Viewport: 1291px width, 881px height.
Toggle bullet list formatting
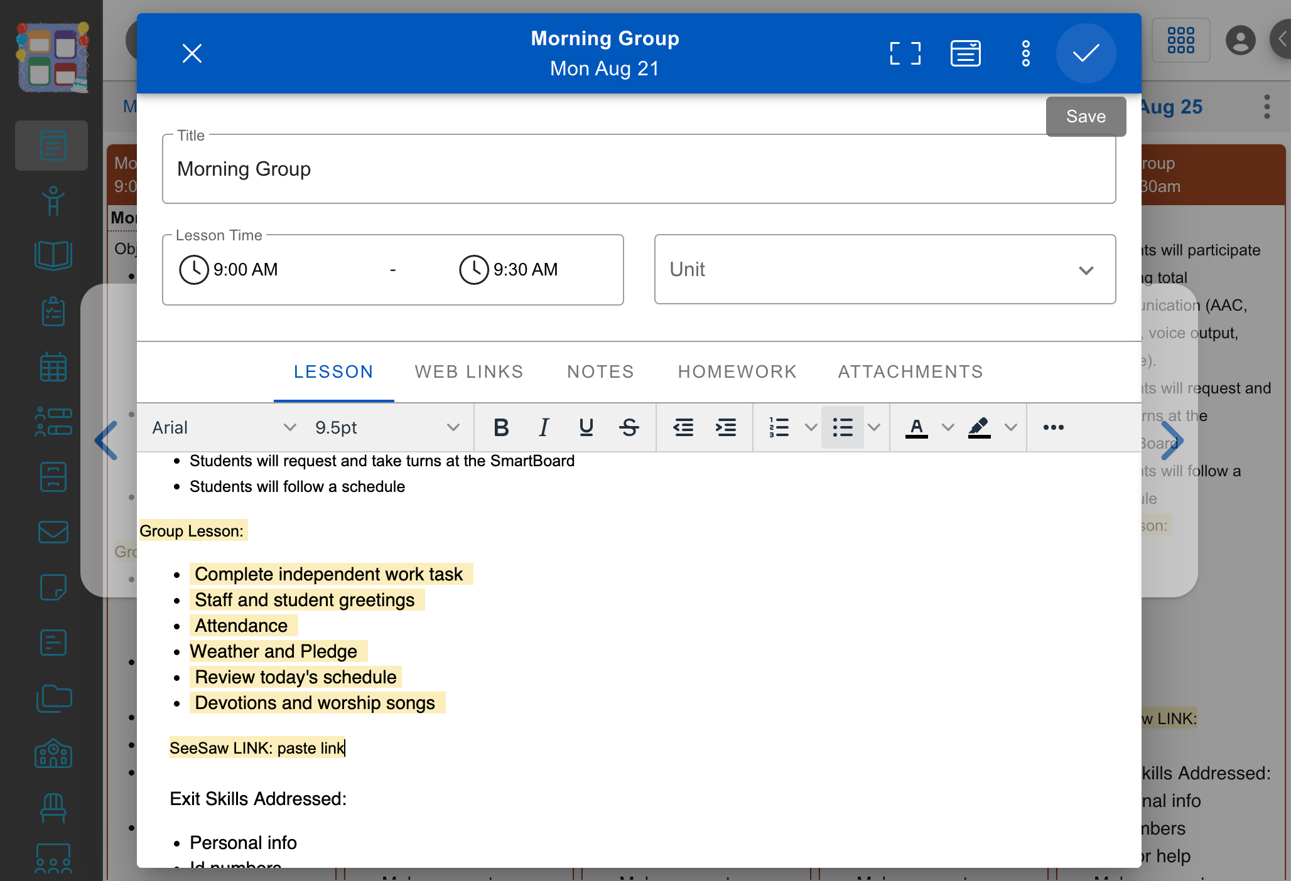[x=843, y=427]
